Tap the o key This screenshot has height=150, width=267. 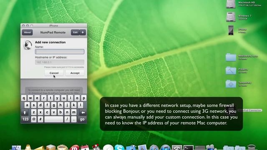coord(77,98)
